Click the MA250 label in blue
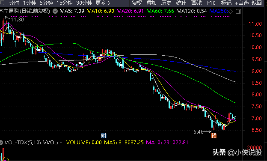 219,11
